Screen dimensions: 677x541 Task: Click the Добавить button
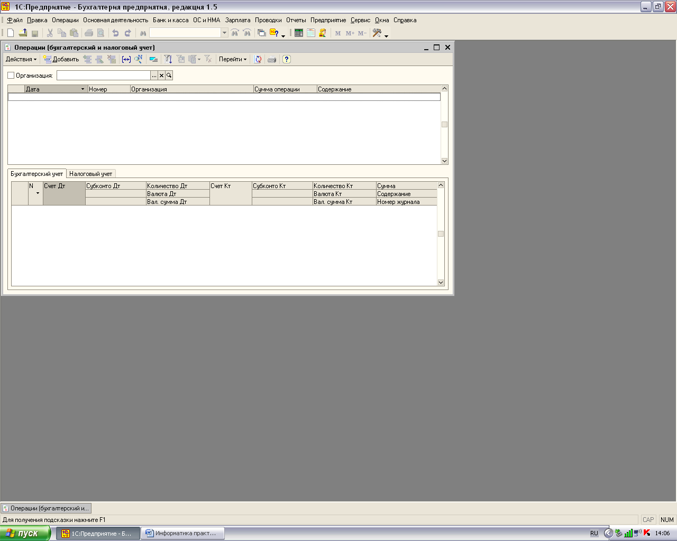coord(61,59)
